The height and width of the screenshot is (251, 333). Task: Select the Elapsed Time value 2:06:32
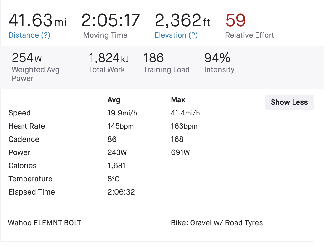click(121, 192)
